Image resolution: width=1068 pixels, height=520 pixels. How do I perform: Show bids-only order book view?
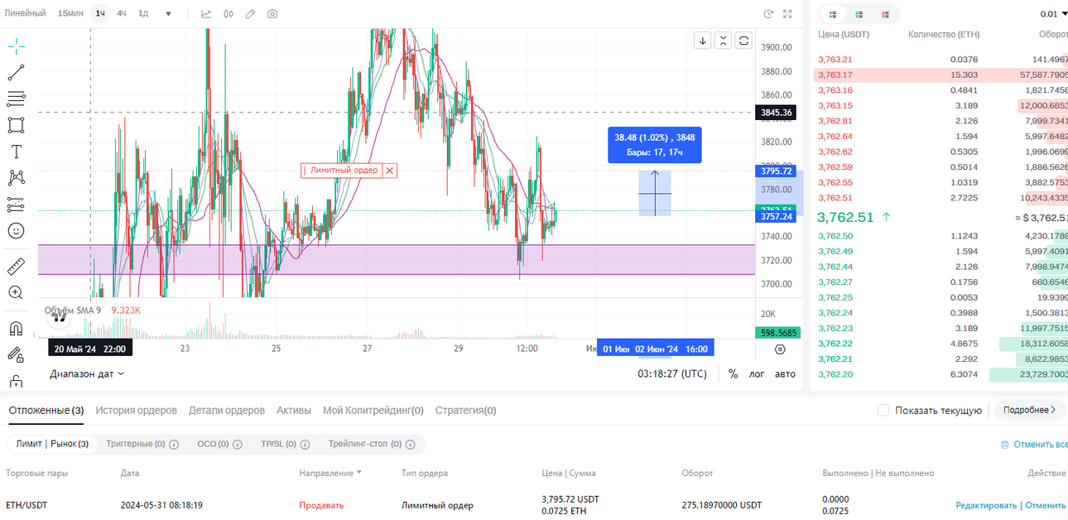pos(859,14)
